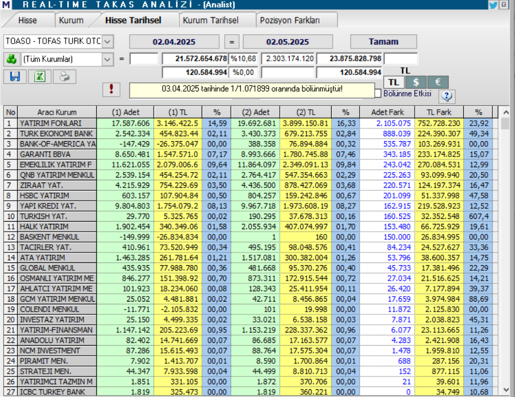Click the green clover group icon
Screen dimensions: 515x397
[x=12, y=59]
